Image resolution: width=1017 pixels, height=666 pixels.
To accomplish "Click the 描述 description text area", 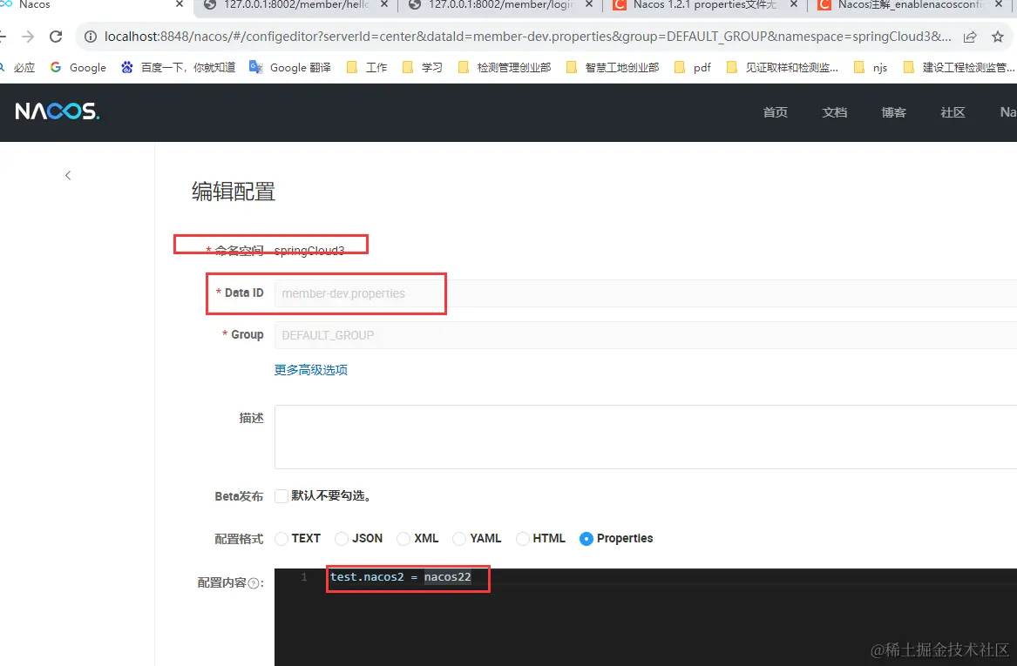I will 646,437.
